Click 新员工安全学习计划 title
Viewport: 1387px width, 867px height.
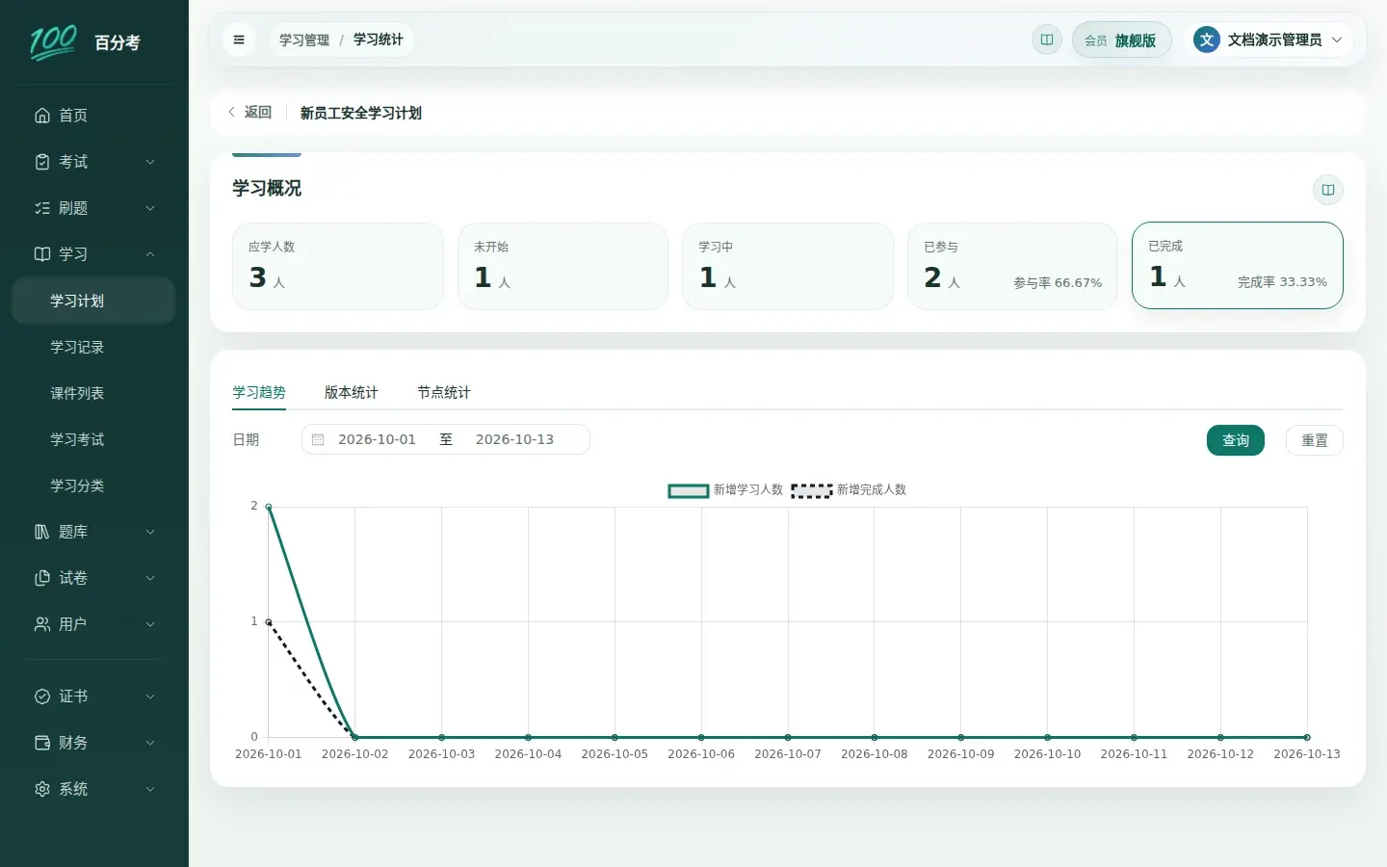coord(361,113)
